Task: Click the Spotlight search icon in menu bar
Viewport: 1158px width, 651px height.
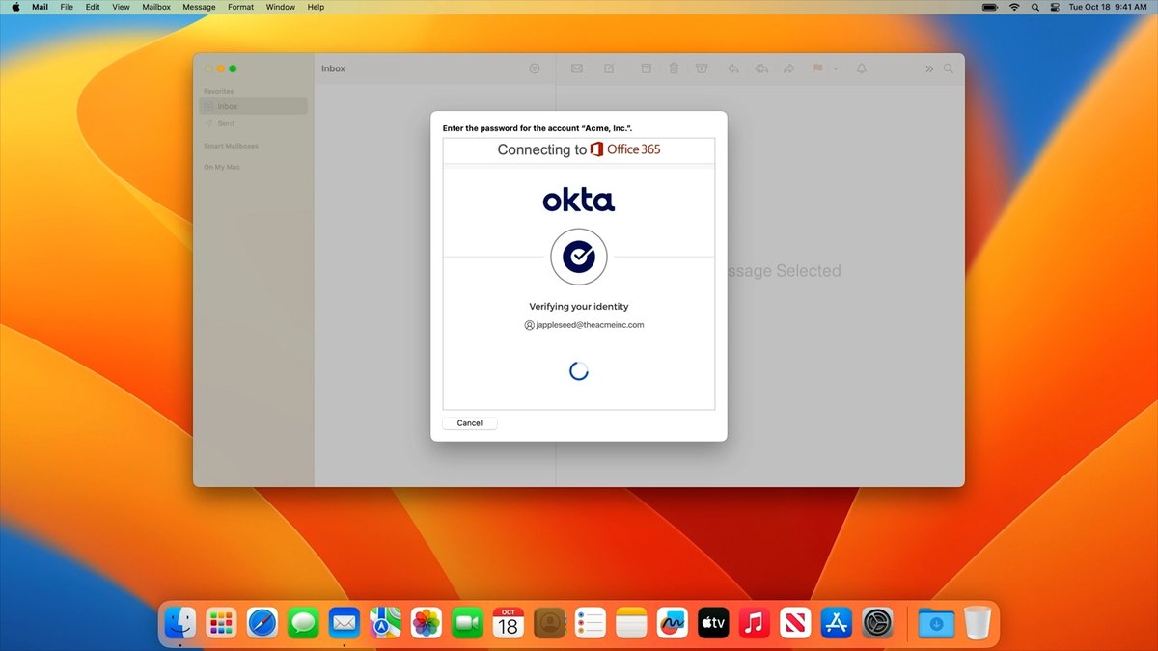Action: point(1034,7)
